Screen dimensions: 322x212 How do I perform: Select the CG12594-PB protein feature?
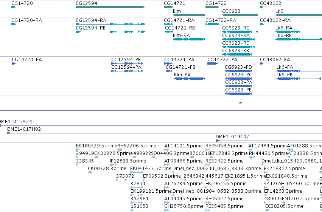pyautogui.click(x=127, y=63)
